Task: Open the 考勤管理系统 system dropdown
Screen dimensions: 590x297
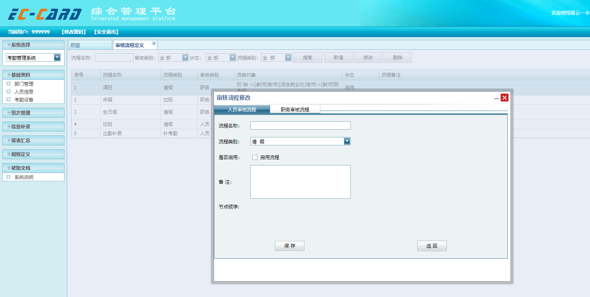Action: point(57,58)
